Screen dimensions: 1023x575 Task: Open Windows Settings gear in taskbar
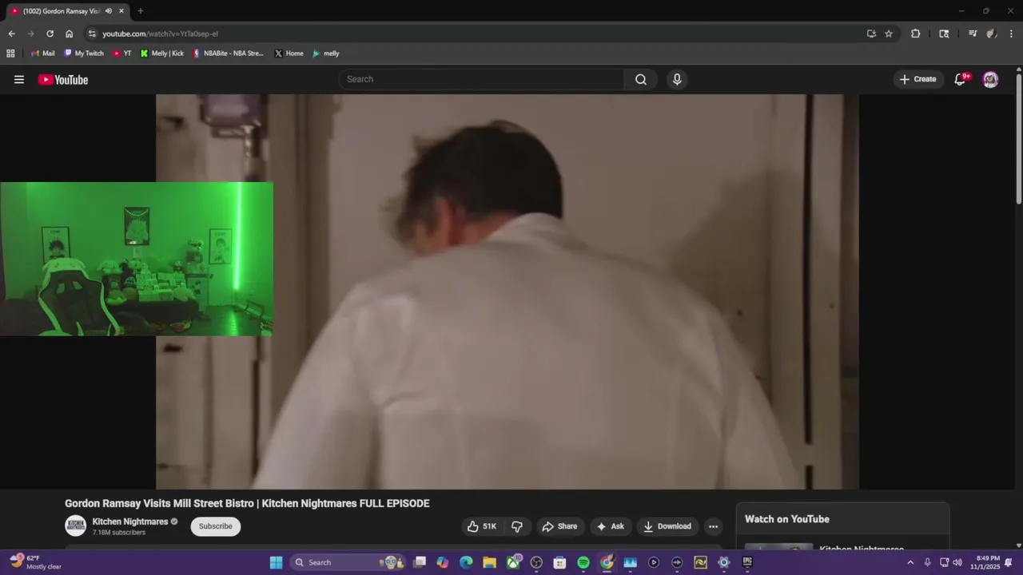coord(724,562)
